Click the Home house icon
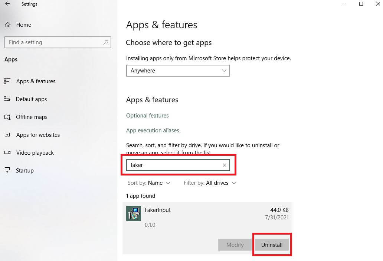The height and width of the screenshot is (261, 383). click(x=8, y=25)
